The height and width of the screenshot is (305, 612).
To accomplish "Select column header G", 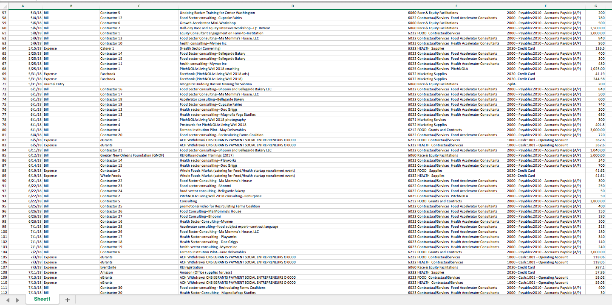I will [596, 6].
